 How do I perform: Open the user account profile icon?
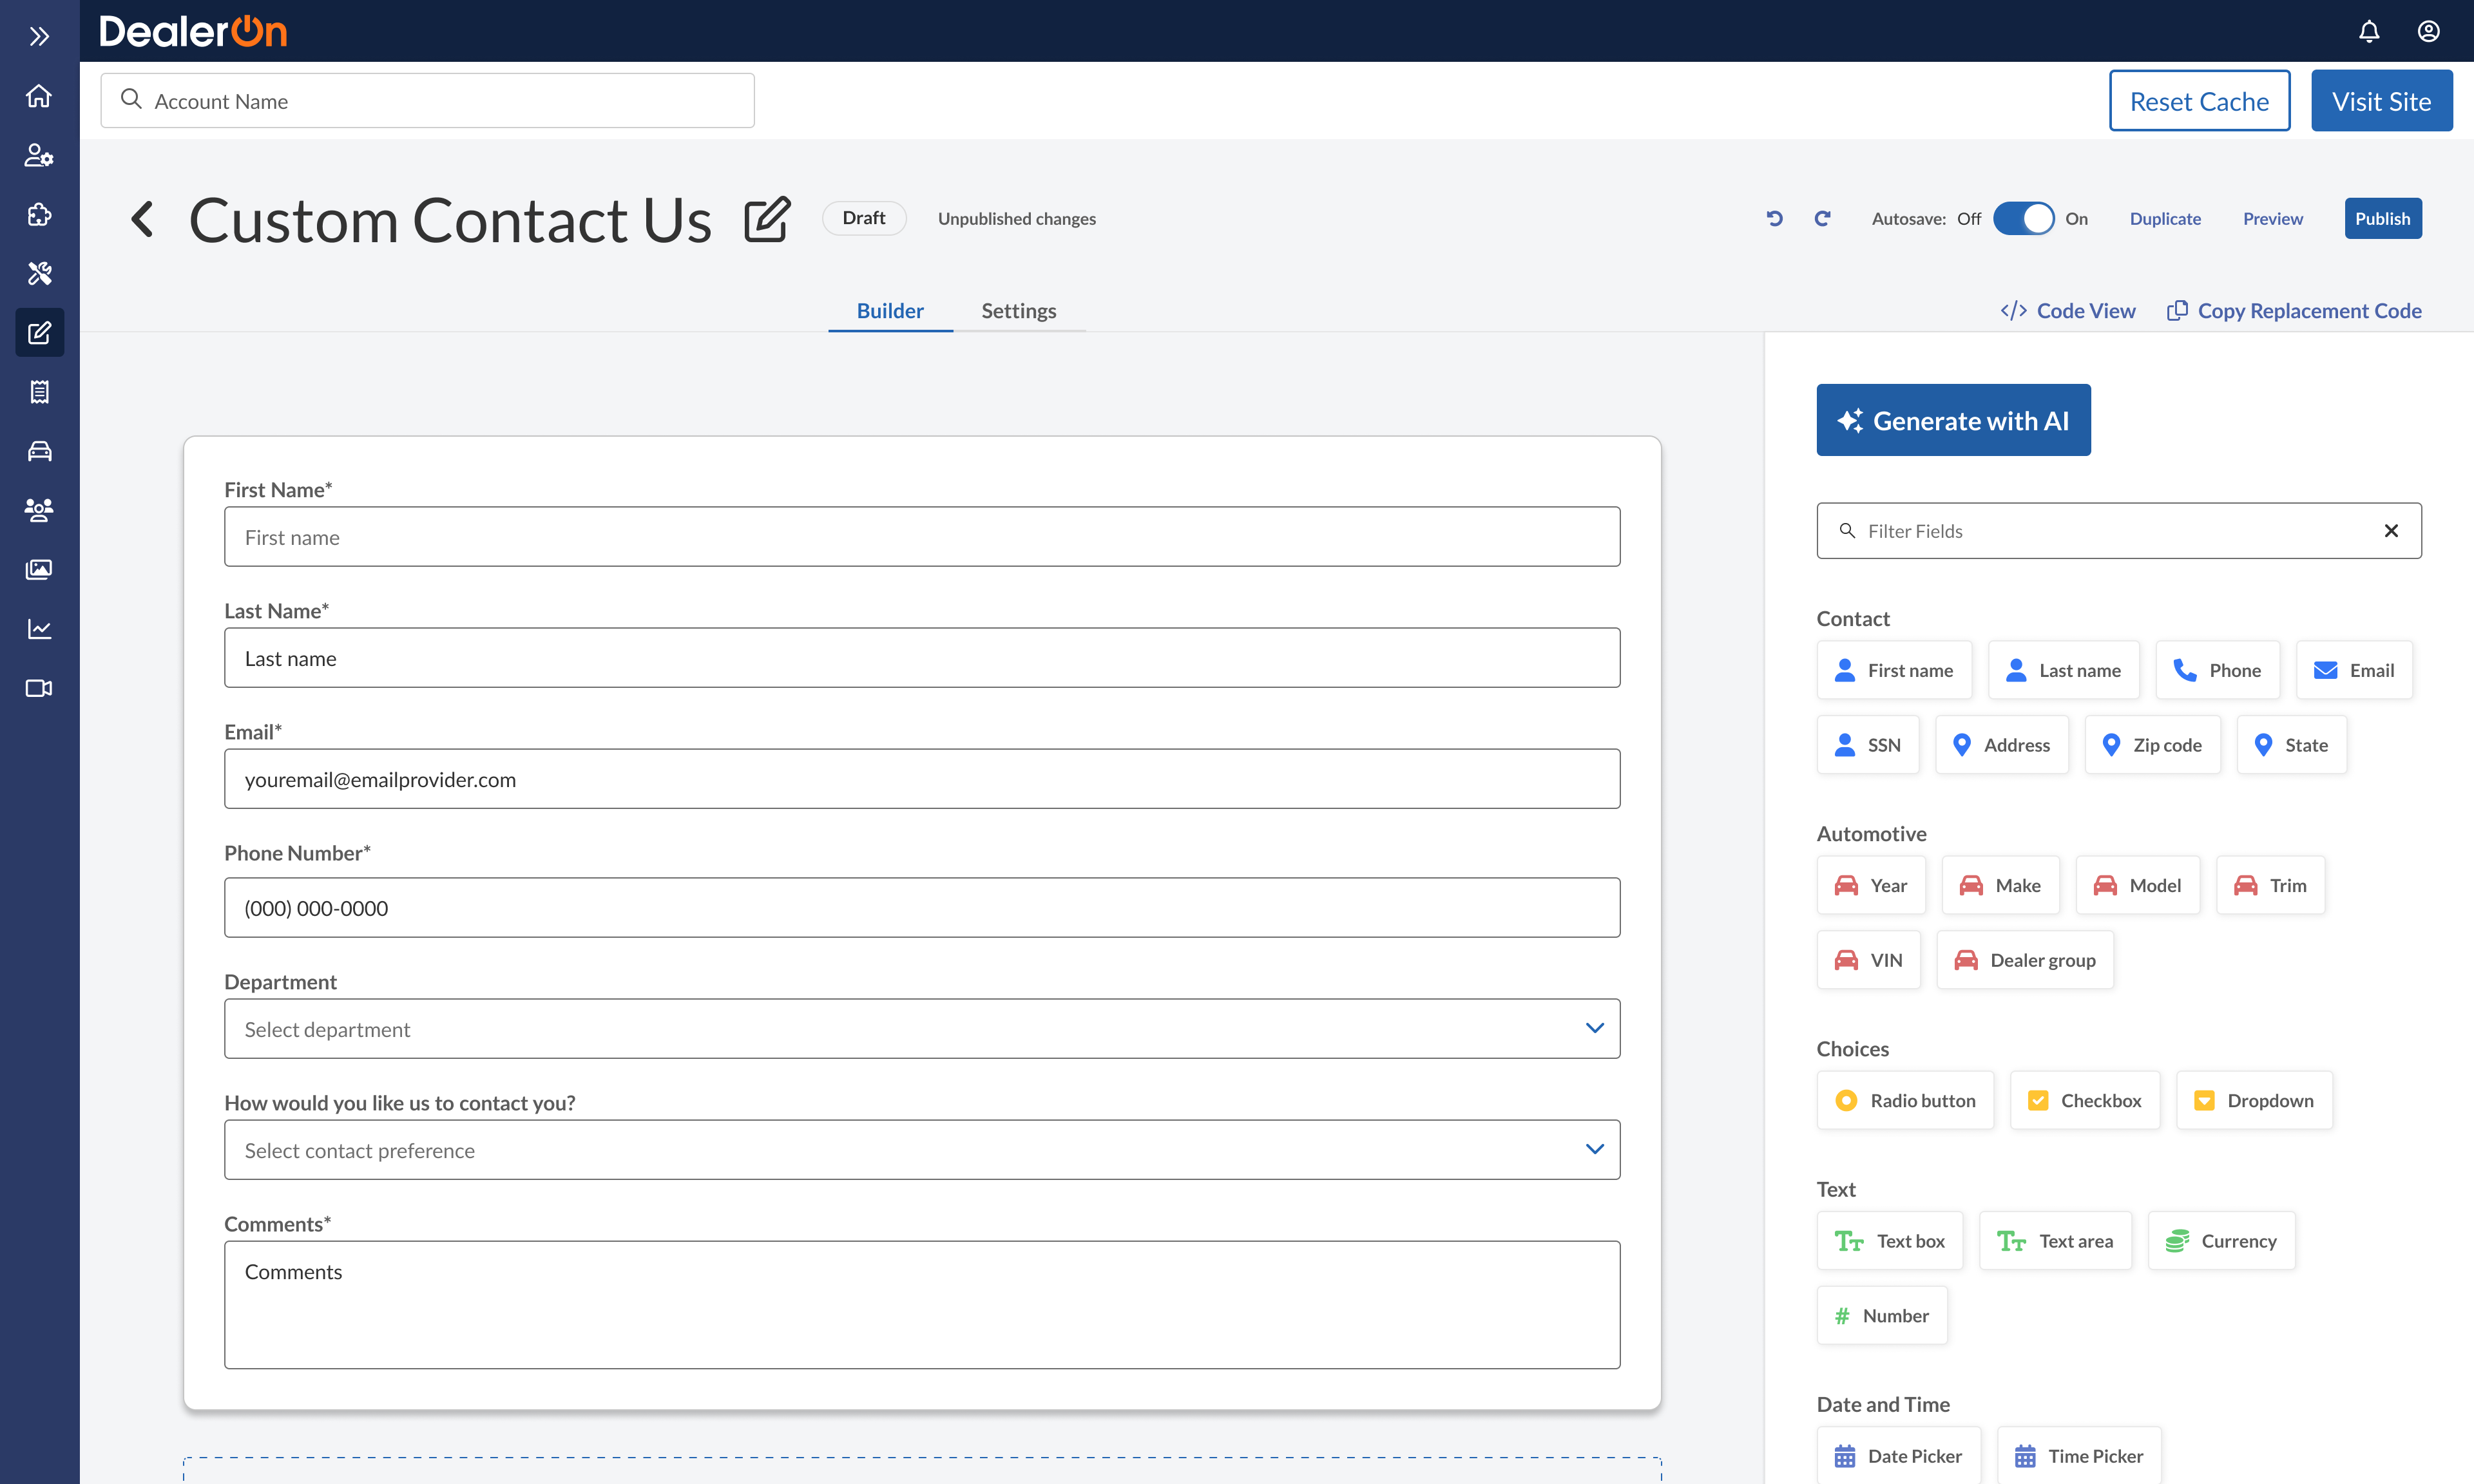click(x=2428, y=31)
